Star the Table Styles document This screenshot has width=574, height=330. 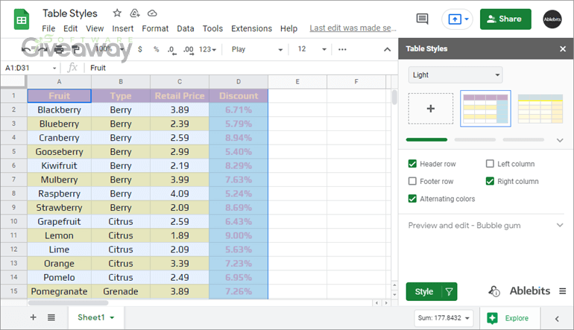pos(116,13)
